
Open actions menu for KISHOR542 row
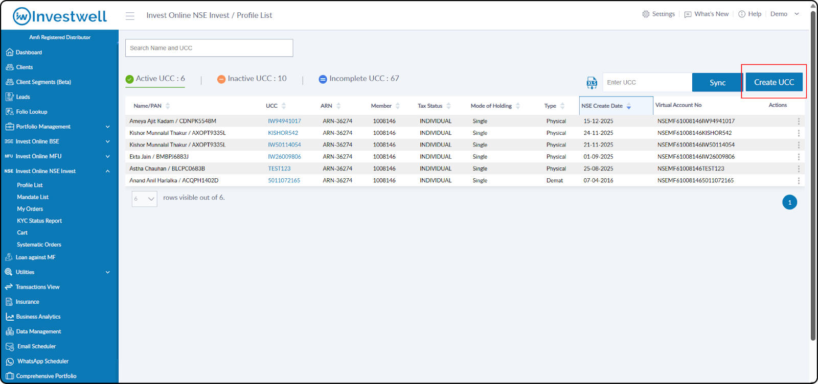tap(799, 133)
